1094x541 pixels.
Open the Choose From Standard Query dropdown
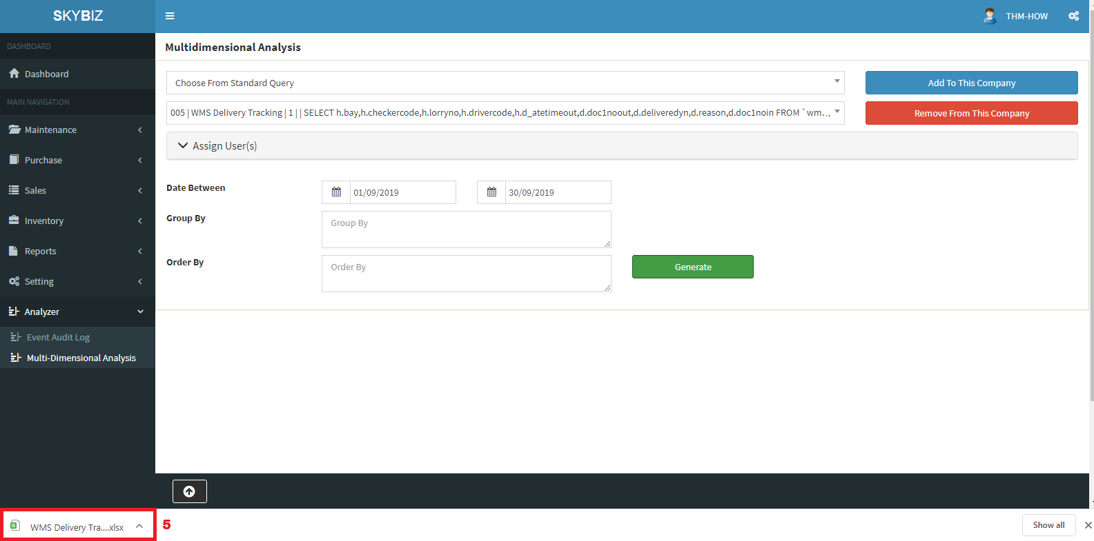click(505, 83)
